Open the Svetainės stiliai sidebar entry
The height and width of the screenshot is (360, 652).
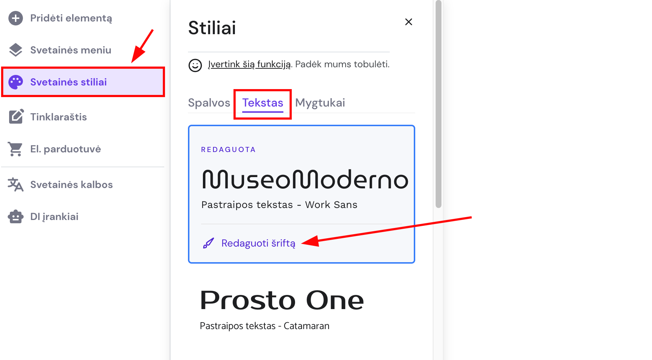click(x=68, y=82)
